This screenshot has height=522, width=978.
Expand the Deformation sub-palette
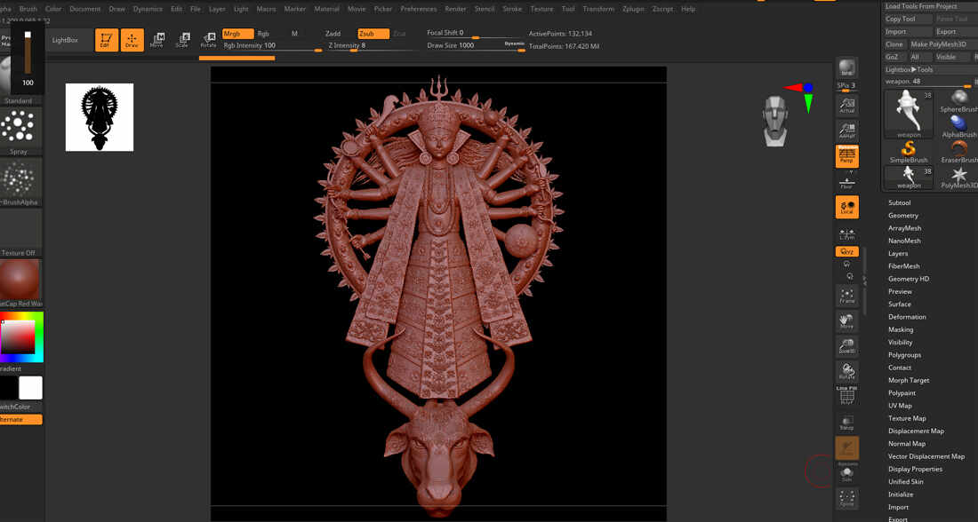coord(907,316)
